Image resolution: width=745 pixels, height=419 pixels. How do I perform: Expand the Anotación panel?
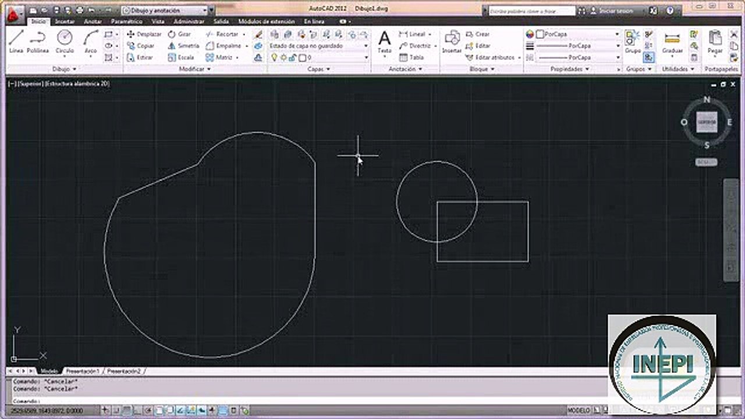pos(405,69)
